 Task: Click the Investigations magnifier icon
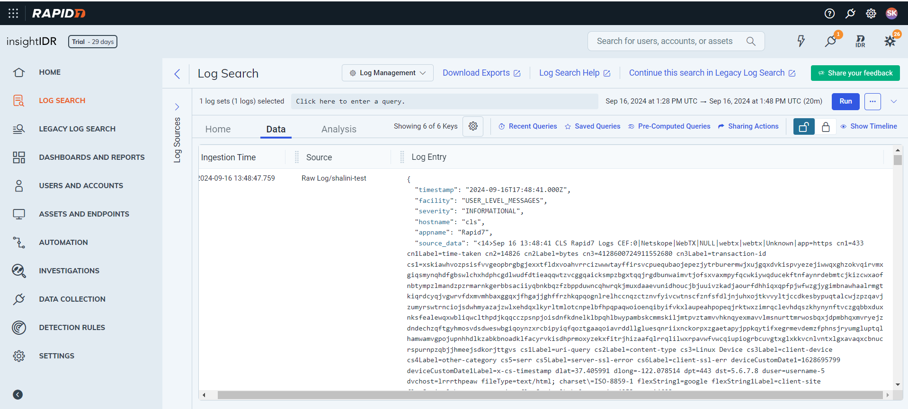(x=19, y=271)
